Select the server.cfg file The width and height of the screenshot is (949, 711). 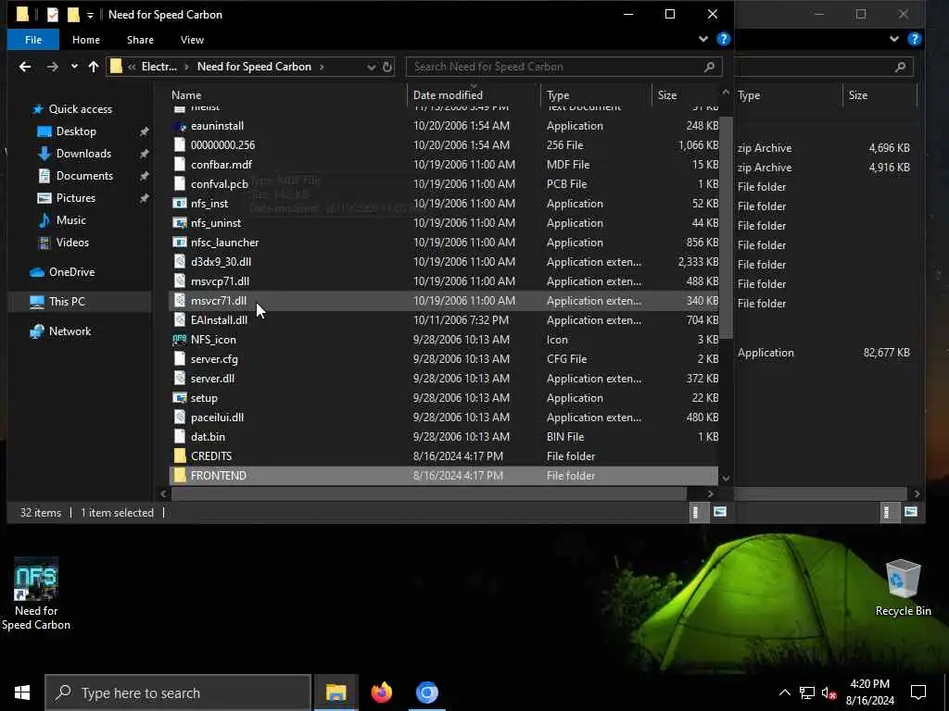(214, 359)
